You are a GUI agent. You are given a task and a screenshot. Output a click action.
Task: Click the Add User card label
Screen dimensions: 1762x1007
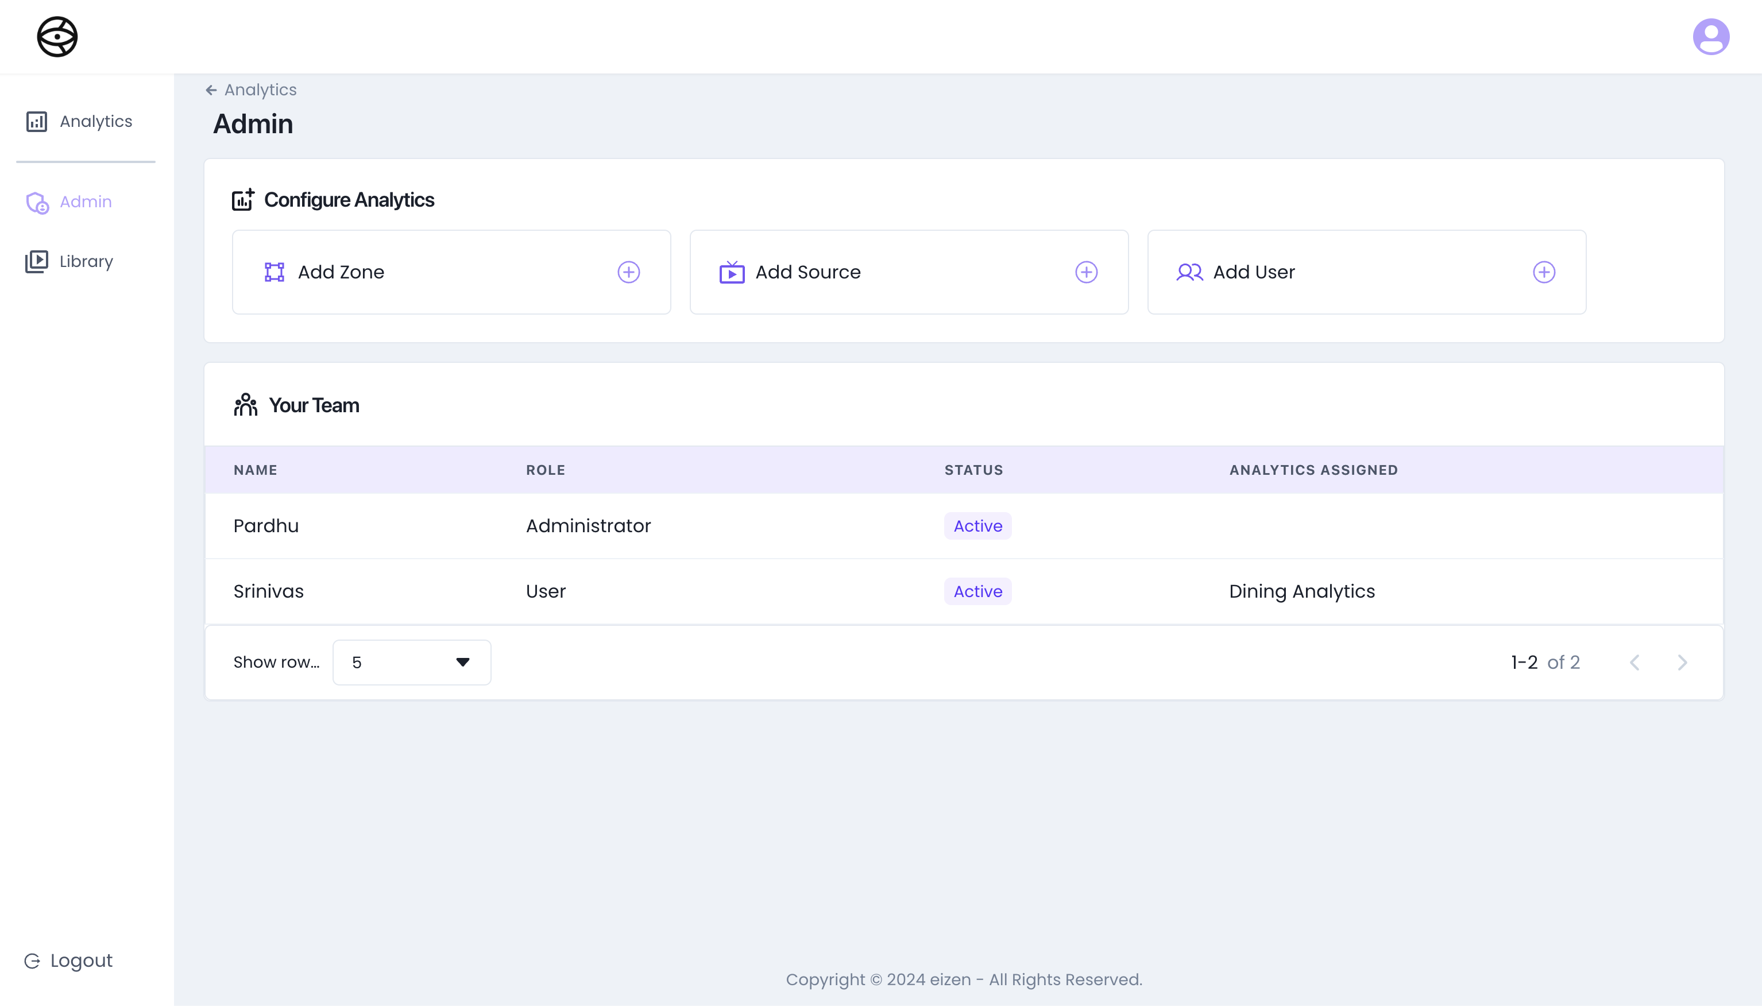click(1254, 272)
